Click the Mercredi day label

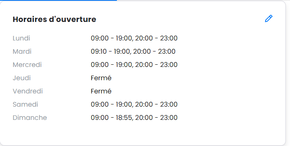click(27, 65)
